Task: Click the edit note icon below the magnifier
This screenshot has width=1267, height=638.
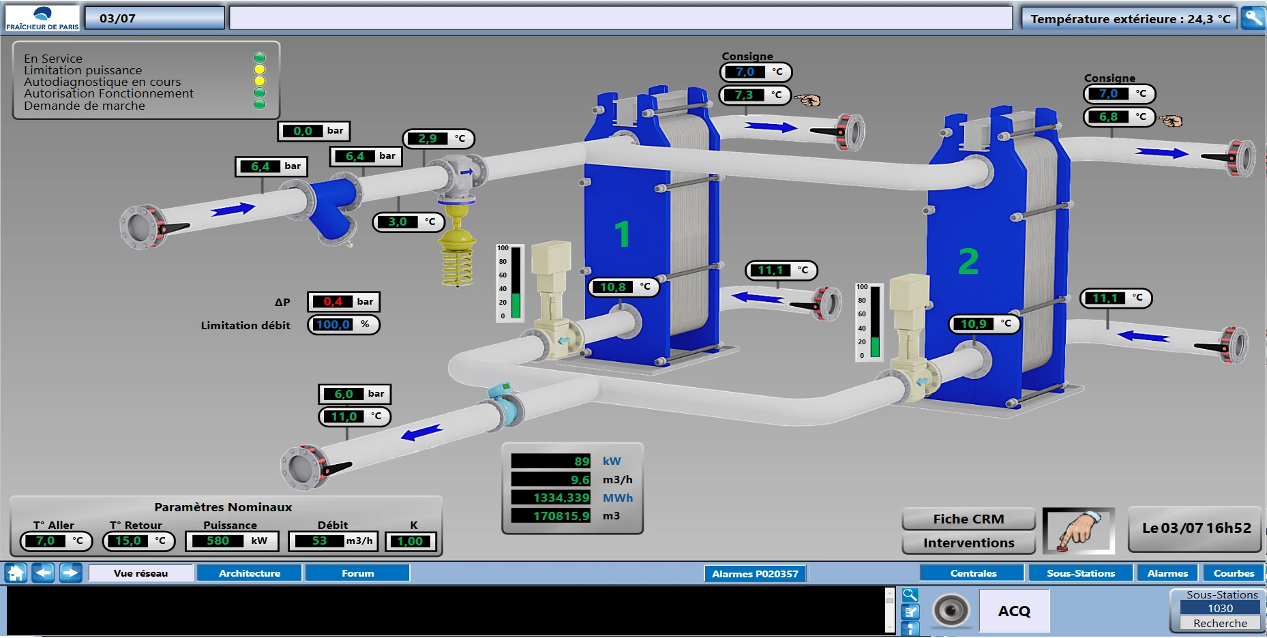Action: point(910,612)
